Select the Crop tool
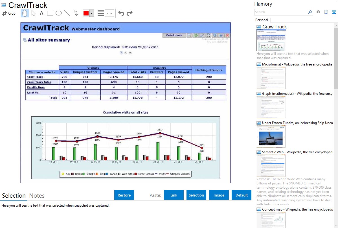Viewport: 338px width, 228px height. pos(9,13)
